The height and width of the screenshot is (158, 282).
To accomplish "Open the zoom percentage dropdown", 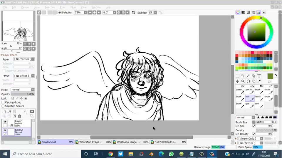I will [85, 13].
